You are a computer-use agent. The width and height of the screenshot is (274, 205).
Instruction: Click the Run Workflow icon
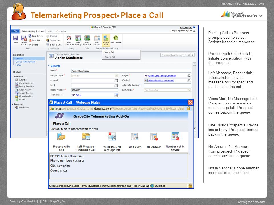click(69, 40)
